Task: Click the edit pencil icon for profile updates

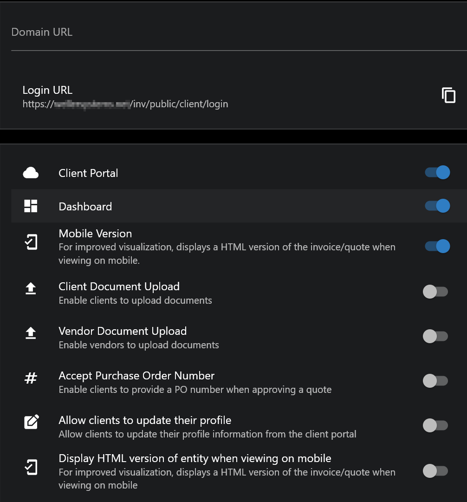Action: (x=31, y=422)
